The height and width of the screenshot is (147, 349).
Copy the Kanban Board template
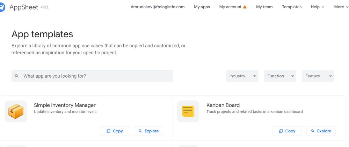[x=287, y=131]
